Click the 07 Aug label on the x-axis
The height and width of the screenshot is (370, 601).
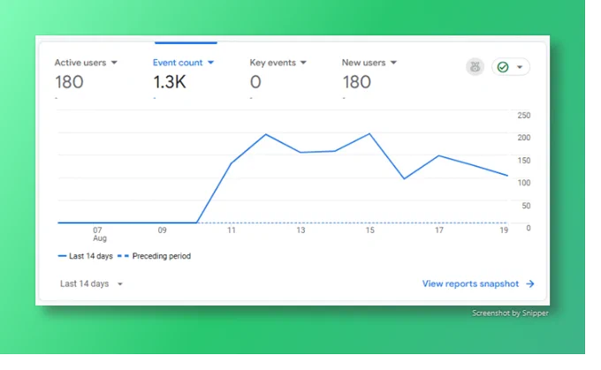pos(99,234)
